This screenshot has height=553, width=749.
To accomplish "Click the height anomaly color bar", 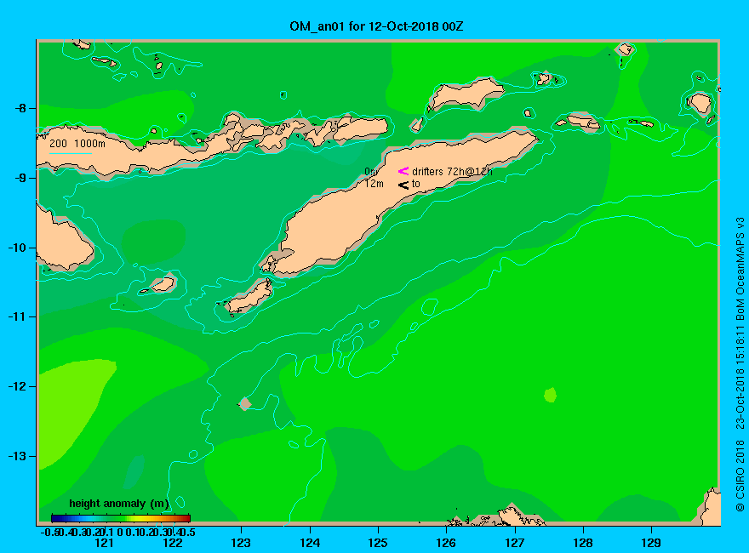I will (x=121, y=518).
